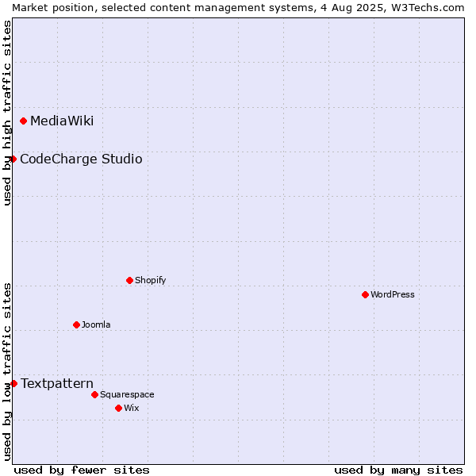Select the Wix label text

pyautogui.click(x=132, y=408)
